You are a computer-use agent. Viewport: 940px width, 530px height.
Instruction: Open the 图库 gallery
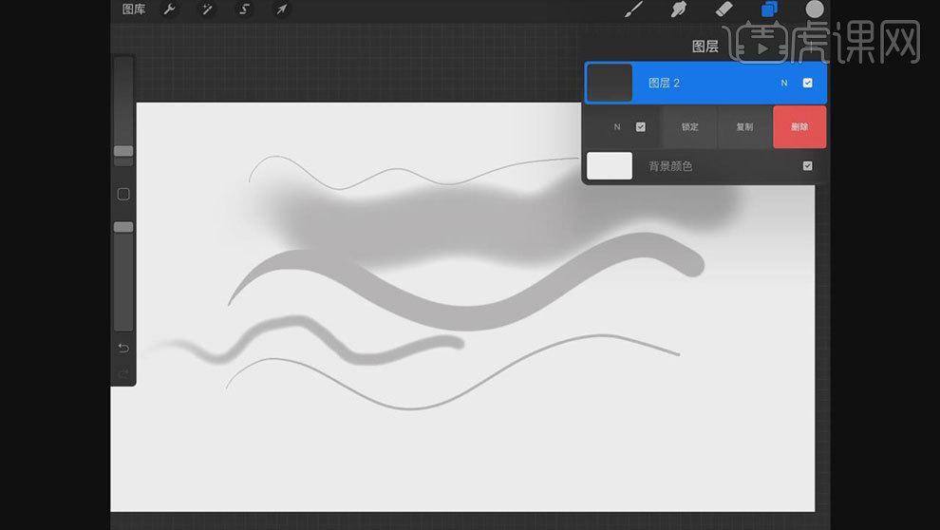pyautogui.click(x=133, y=9)
